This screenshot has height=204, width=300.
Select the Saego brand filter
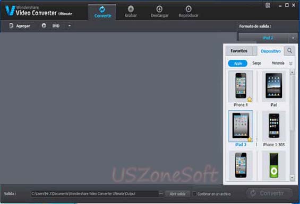[257, 63]
